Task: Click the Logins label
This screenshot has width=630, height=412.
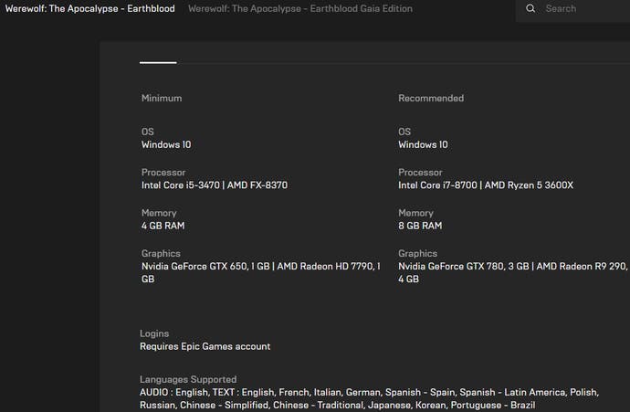Action: pos(154,333)
